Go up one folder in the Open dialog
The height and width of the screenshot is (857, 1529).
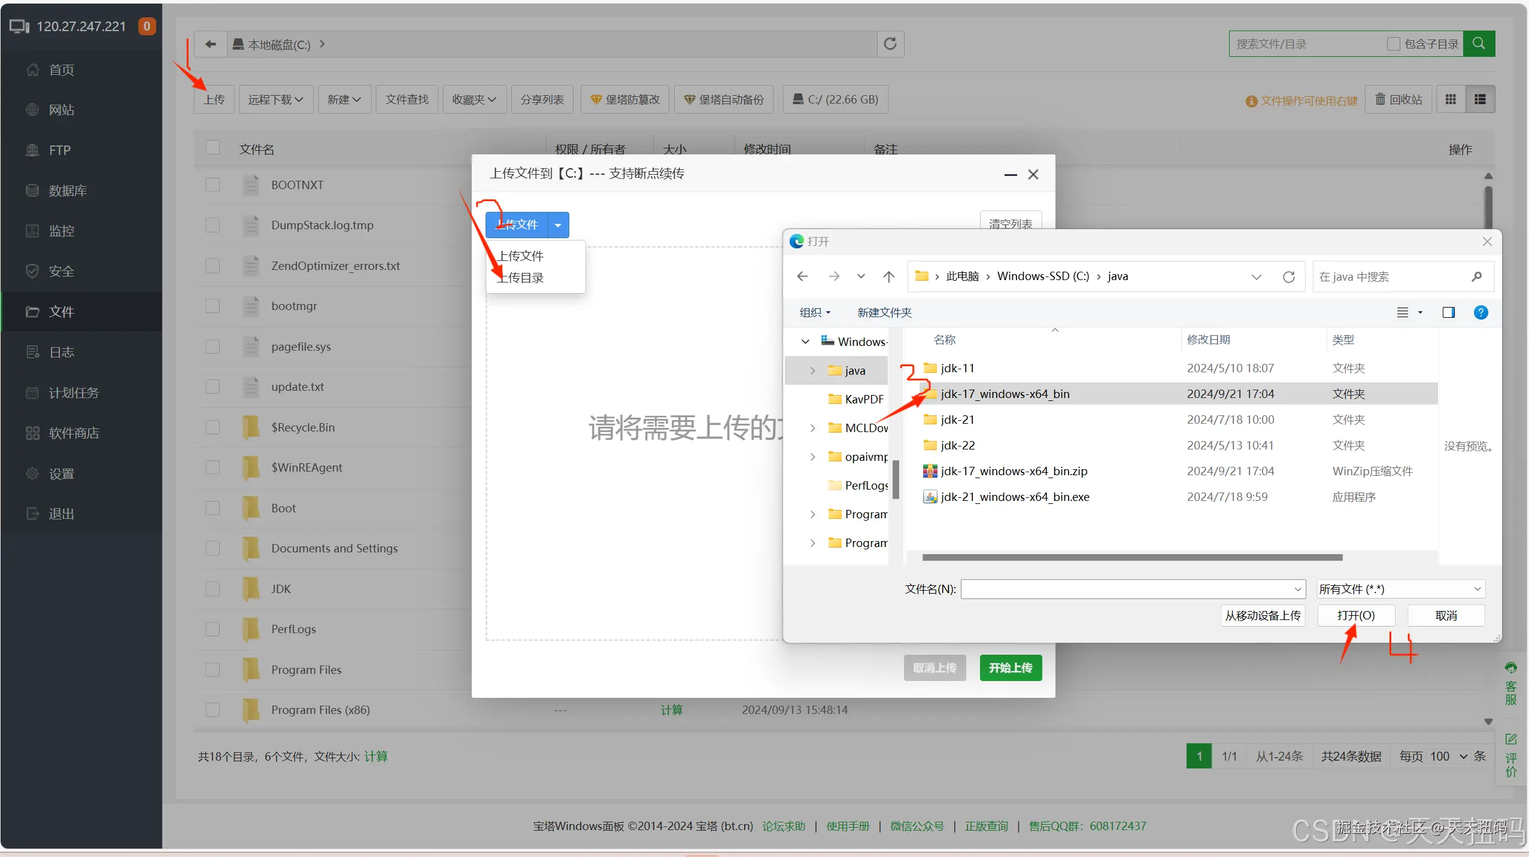tap(888, 276)
